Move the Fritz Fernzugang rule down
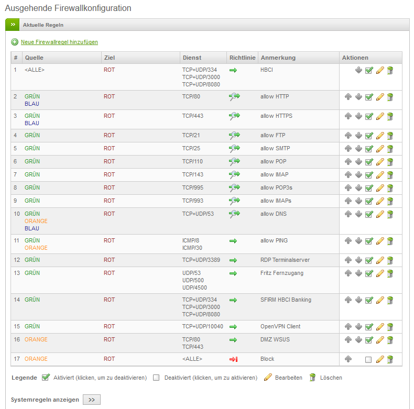 click(358, 273)
